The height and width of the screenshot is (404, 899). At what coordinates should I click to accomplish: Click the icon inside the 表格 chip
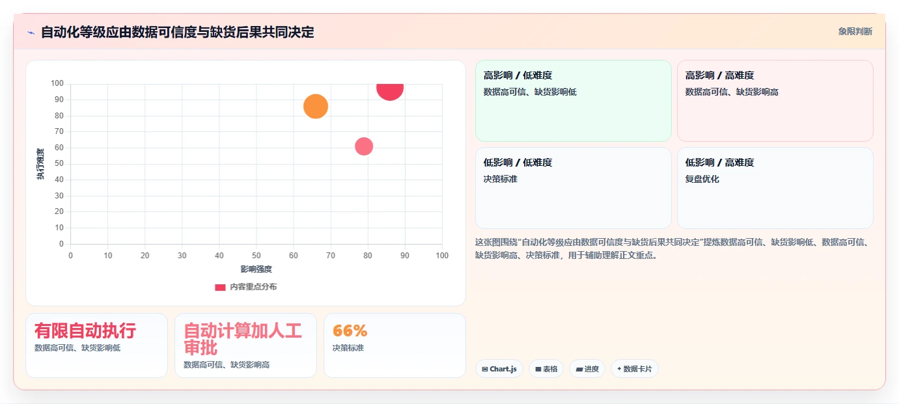(538, 369)
